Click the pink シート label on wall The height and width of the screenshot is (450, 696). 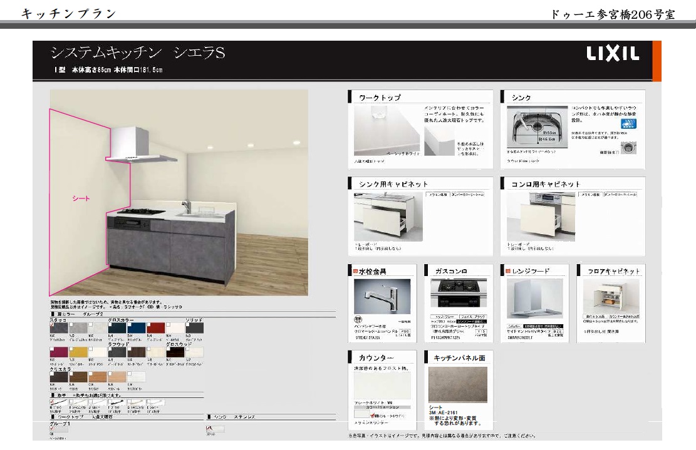click(81, 198)
